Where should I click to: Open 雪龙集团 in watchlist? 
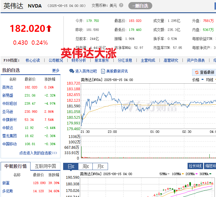pyautogui.click(x=10, y=136)
